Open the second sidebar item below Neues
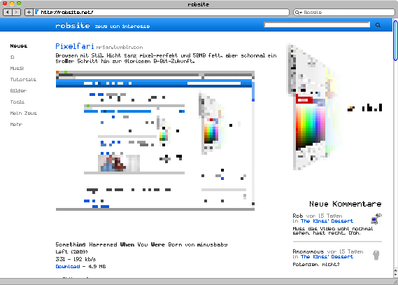398x285 pixels. [x=12, y=57]
